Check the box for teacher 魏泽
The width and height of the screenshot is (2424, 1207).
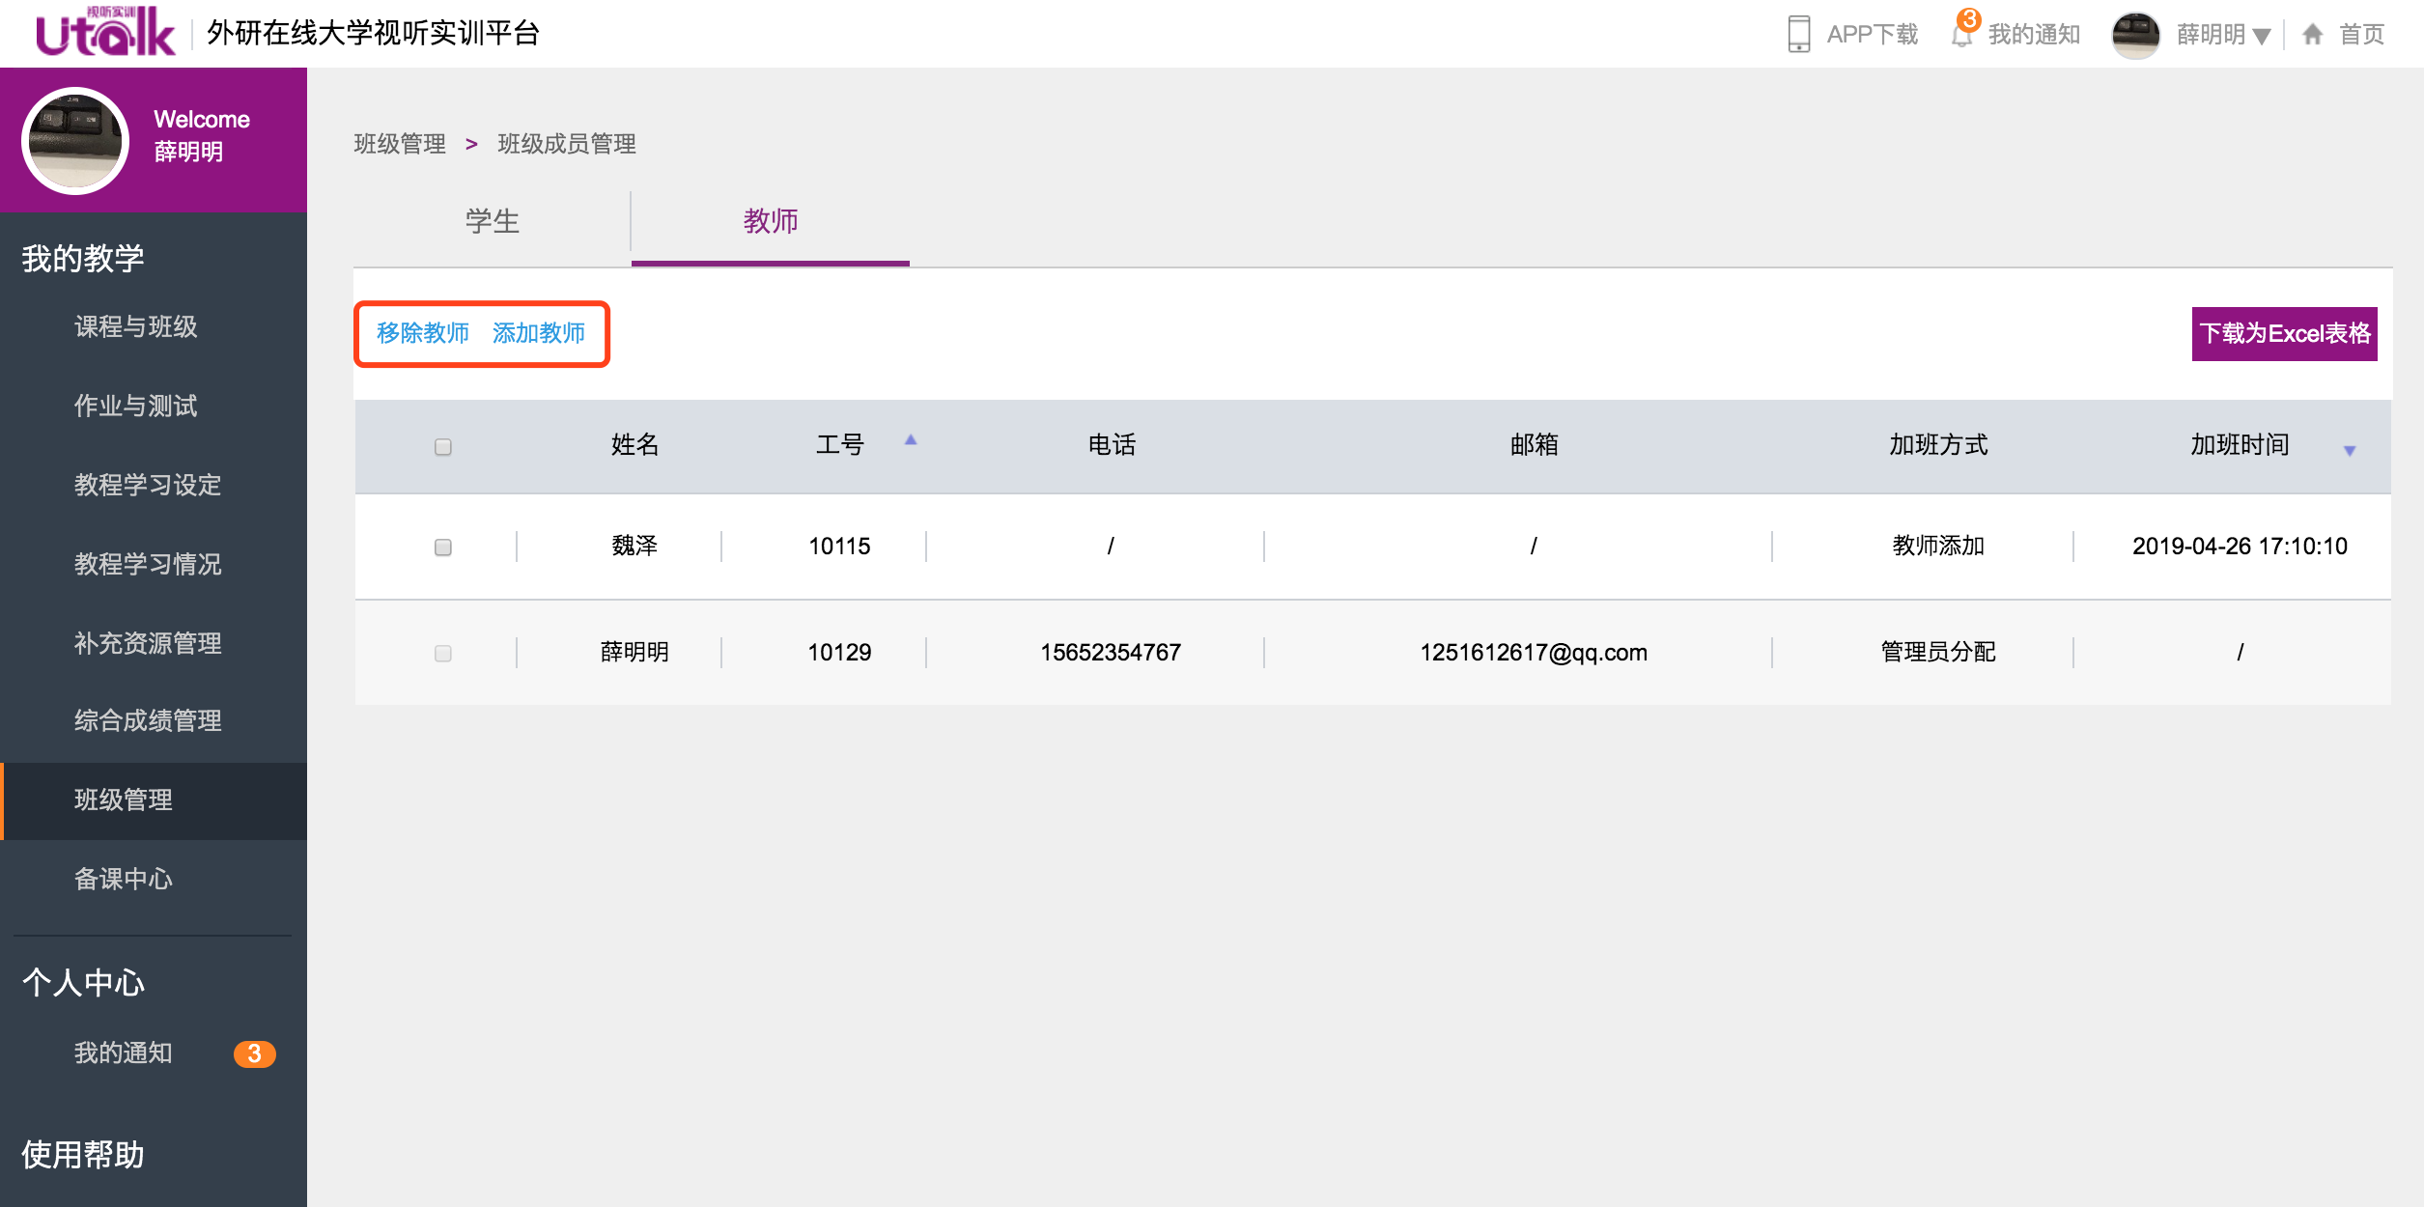(443, 547)
